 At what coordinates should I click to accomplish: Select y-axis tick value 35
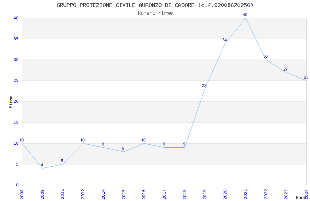pos(16,39)
